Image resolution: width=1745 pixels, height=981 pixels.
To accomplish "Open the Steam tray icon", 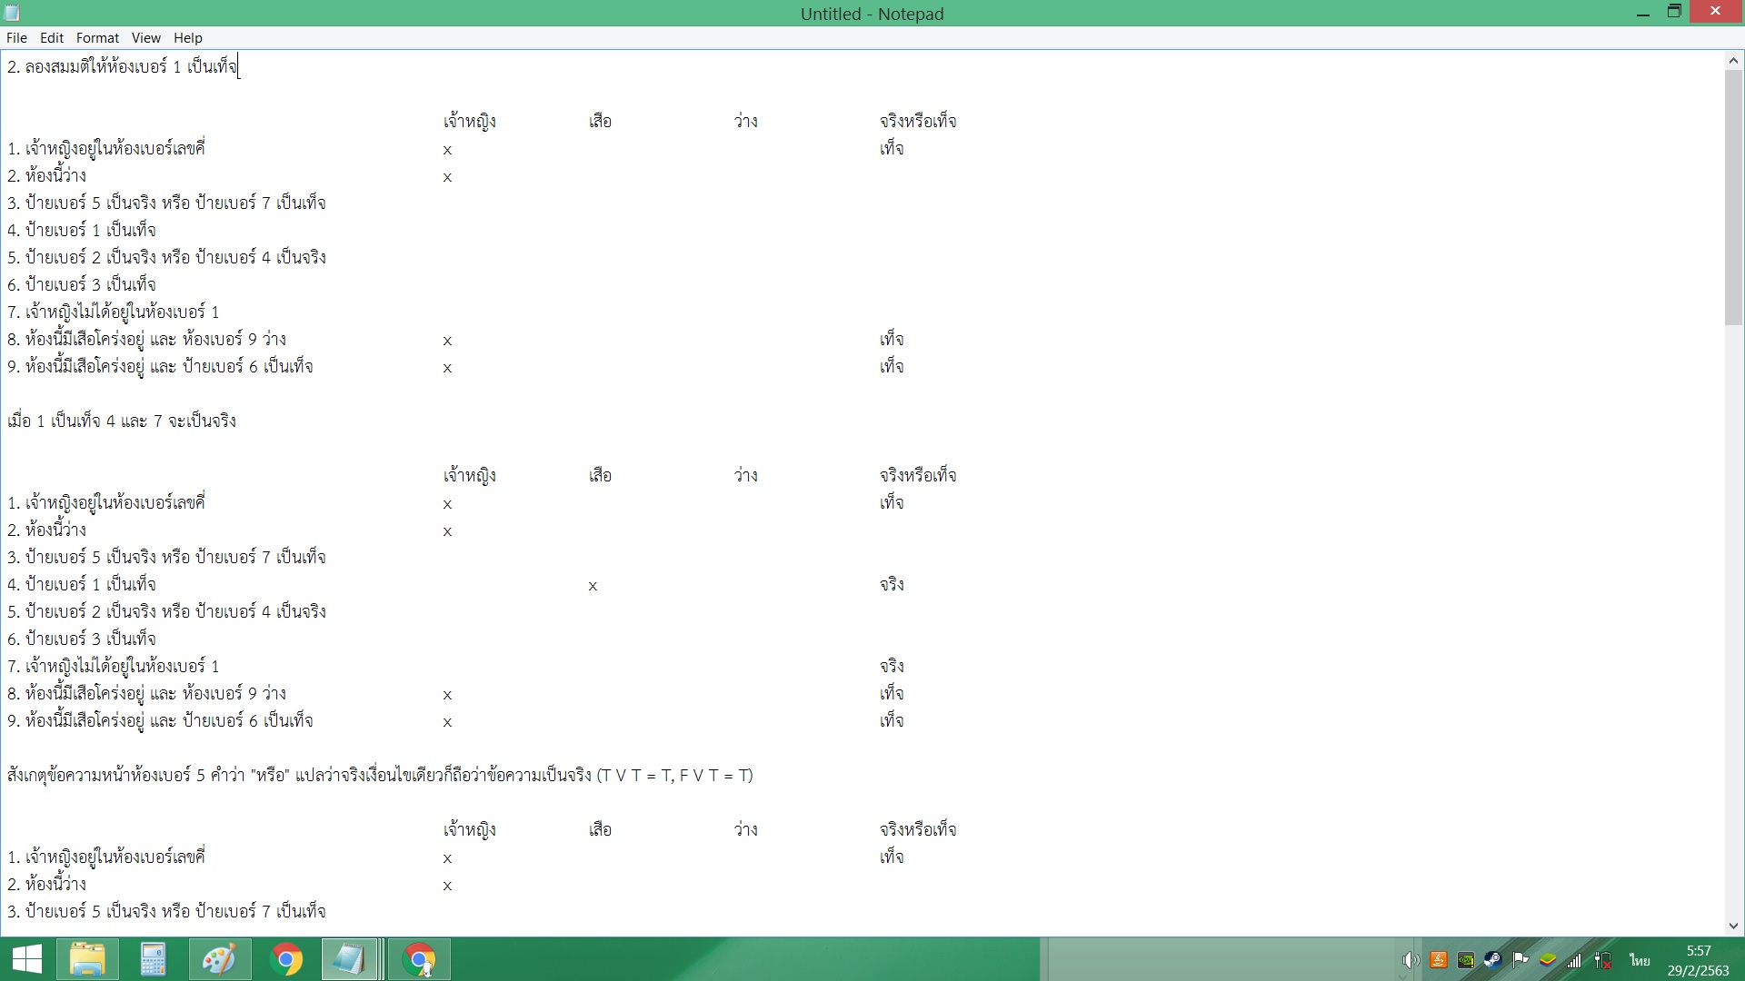I will pos(1492,960).
